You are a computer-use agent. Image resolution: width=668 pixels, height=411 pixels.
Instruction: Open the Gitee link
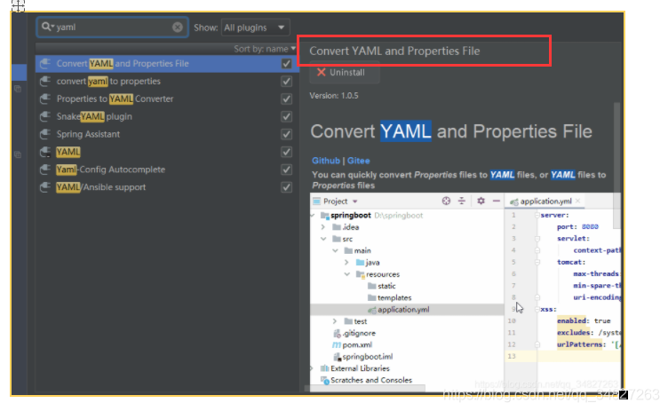pyautogui.click(x=358, y=161)
